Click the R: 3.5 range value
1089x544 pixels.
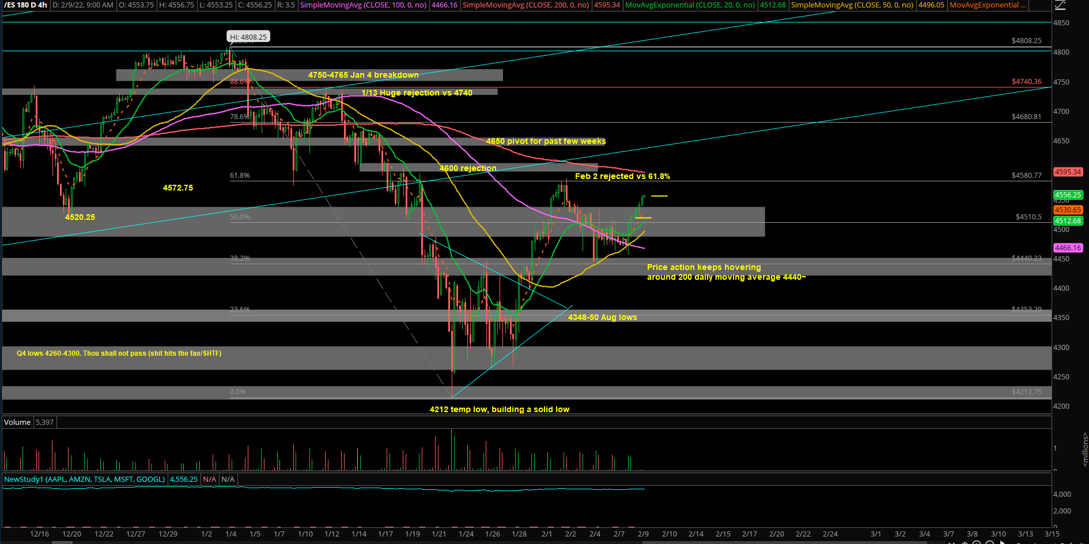(286, 5)
